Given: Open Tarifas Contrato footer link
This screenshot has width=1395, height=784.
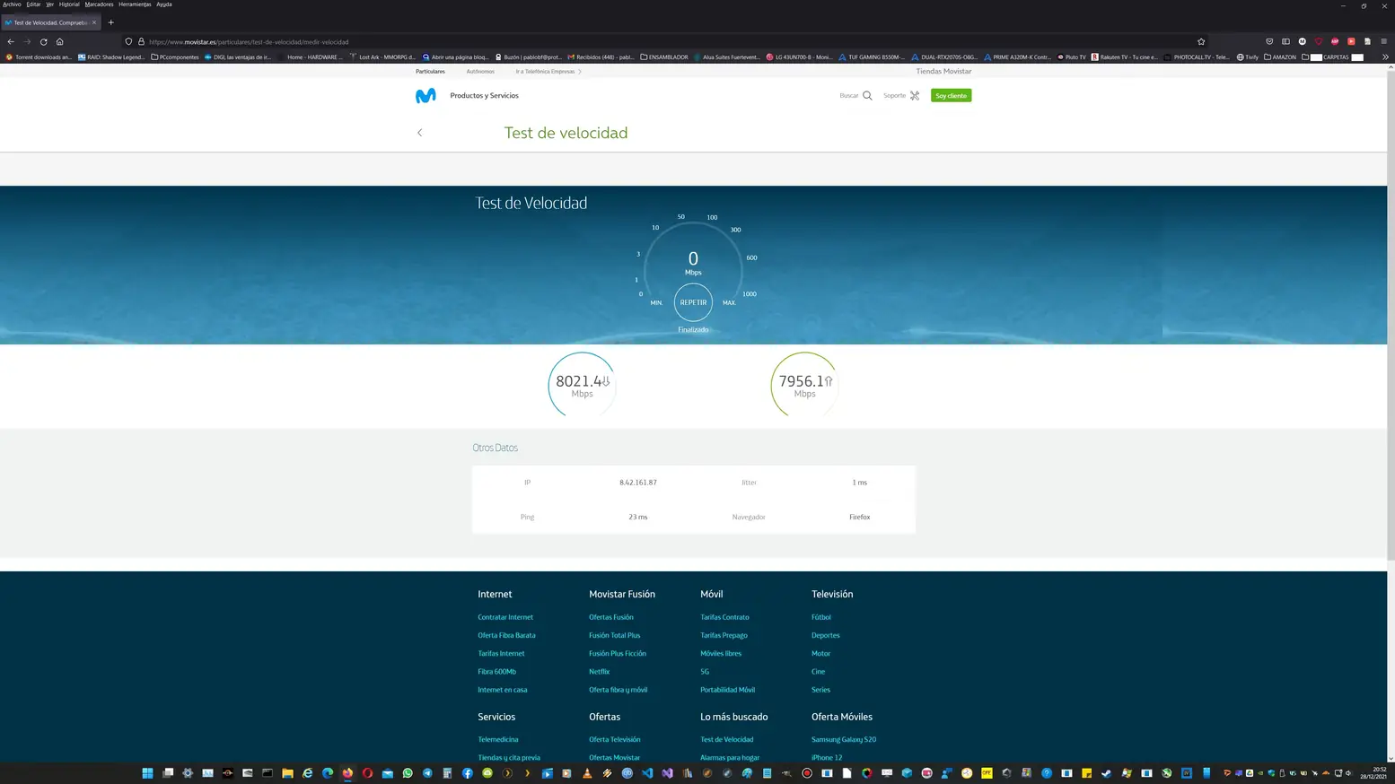Looking at the screenshot, I should (724, 617).
